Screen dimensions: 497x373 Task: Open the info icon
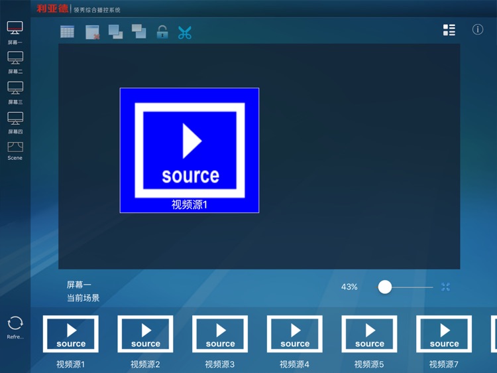coord(478,29)
